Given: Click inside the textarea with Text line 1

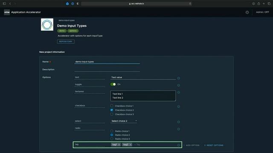Looking at the screenshot, I should pos(143,96).
